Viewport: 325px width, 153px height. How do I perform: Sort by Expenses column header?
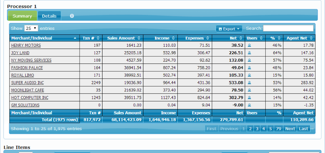point(195,38)
